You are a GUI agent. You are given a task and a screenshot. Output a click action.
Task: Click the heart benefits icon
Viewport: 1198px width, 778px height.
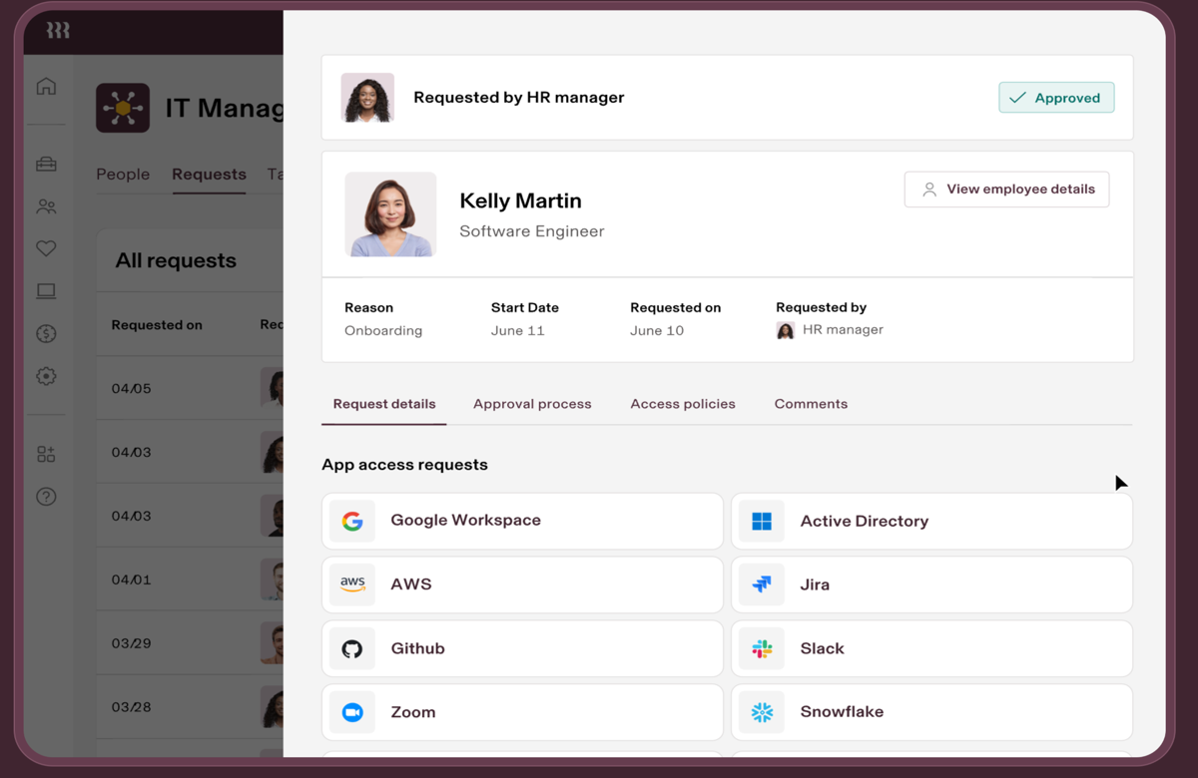(46, 249)
